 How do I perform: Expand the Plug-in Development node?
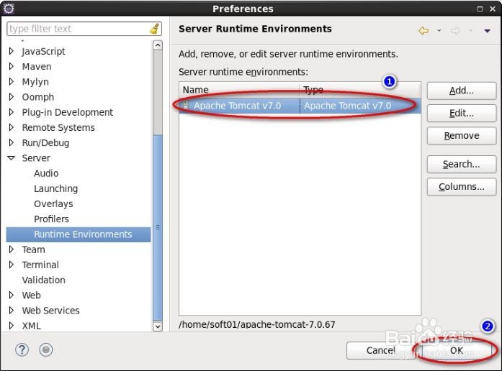coord(12,112)
